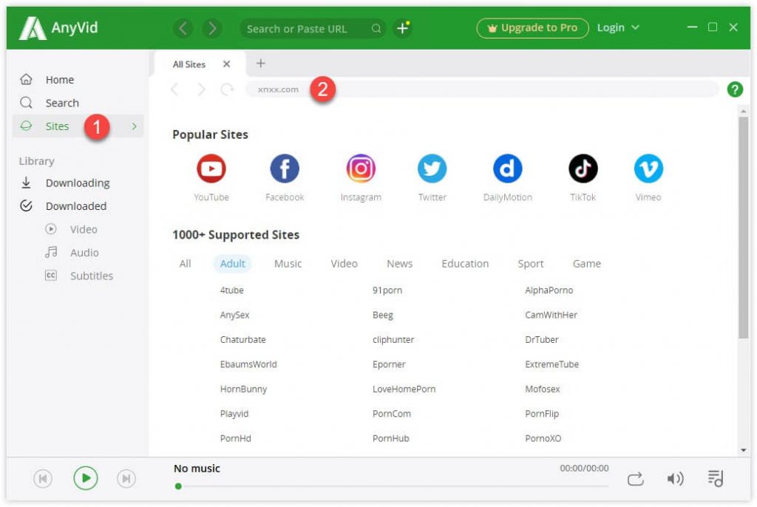The image size is (757, 507).
Task: Select the All category filter
Action: 185,264
